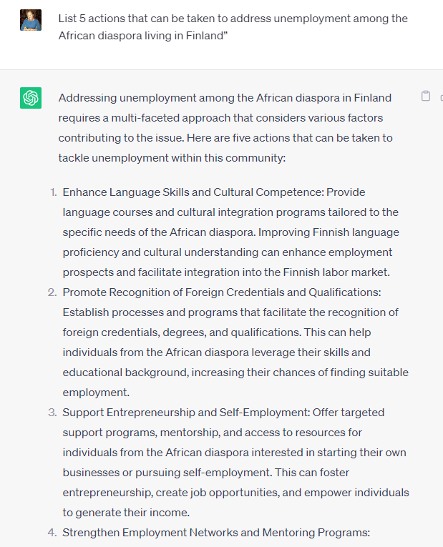Image resolution: width=443 pixels, height=547 pixels.
Task: Click the 'Promote Recognition of Foreign Credentials' heading
Action: pyautogui.click(x=222, y=292)
